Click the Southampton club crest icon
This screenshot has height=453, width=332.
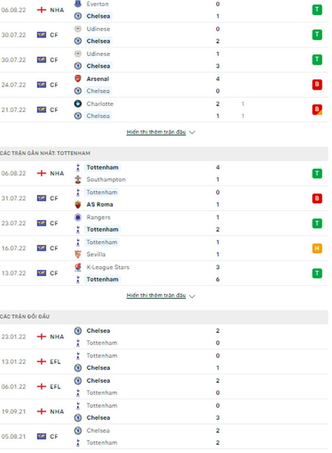pyautogui.click(x=77, y=180)
